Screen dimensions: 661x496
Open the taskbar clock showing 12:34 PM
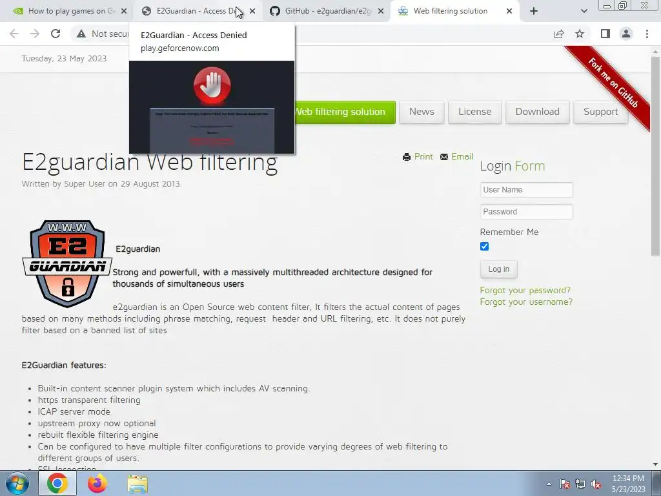pos(628,484)
